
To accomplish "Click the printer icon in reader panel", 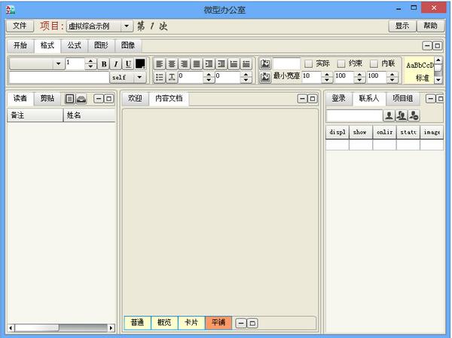I will click(x=81, y=99).
